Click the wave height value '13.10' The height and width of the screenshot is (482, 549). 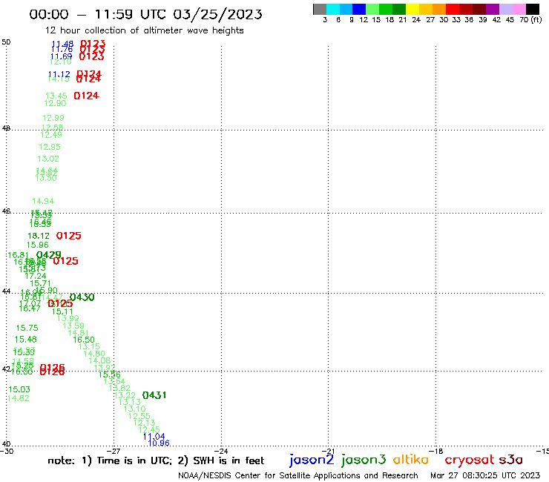pos(134,409)
